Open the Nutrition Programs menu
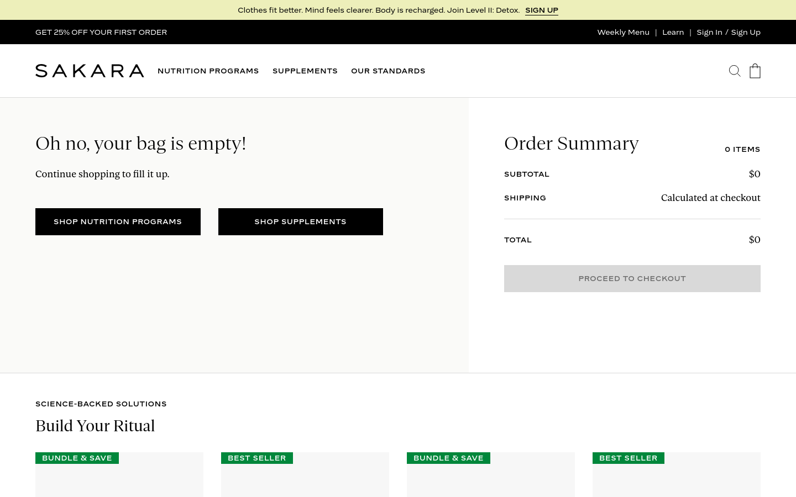This screenshot has height=497, width=796. pos(208,71)
